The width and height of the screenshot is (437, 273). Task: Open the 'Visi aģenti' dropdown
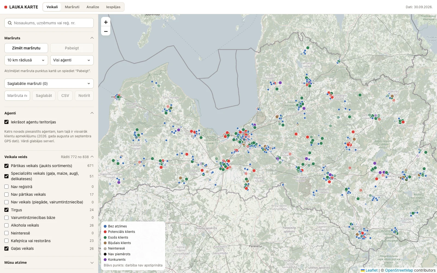[x=72, y=60]
